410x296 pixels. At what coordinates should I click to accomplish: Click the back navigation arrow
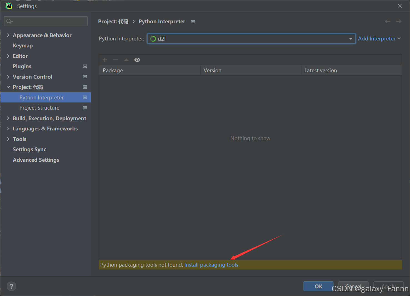tap(387, 21)
